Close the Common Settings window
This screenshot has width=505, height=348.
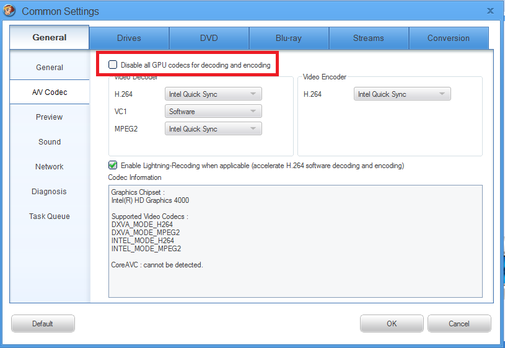[x=490, y=11]
